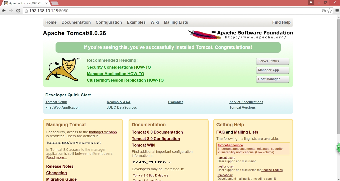
Task: Open Tomcat 8.0 Documentation link
Action: [x=157, y=132]
